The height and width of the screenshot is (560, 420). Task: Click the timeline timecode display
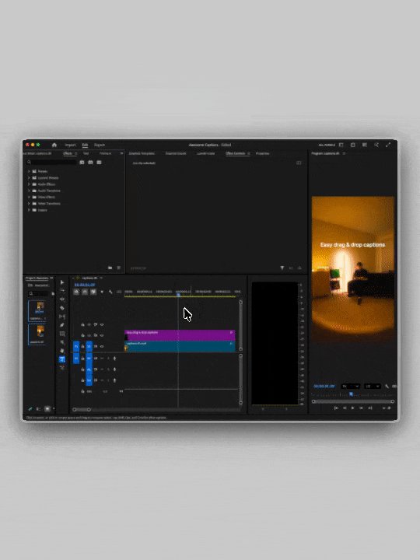click(x=85, y=285)
